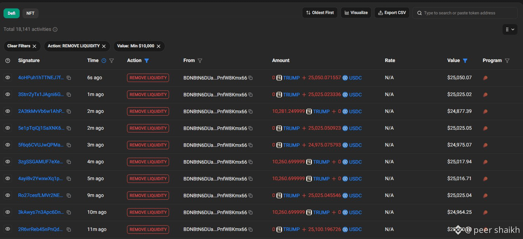The image size is (523, 239).
Task: Toggle the clock icon in Time header
Action: coord(104,61)
